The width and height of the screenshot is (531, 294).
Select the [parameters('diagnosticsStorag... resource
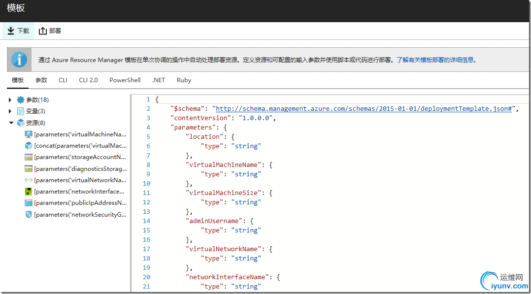click(x=81, y=169)
